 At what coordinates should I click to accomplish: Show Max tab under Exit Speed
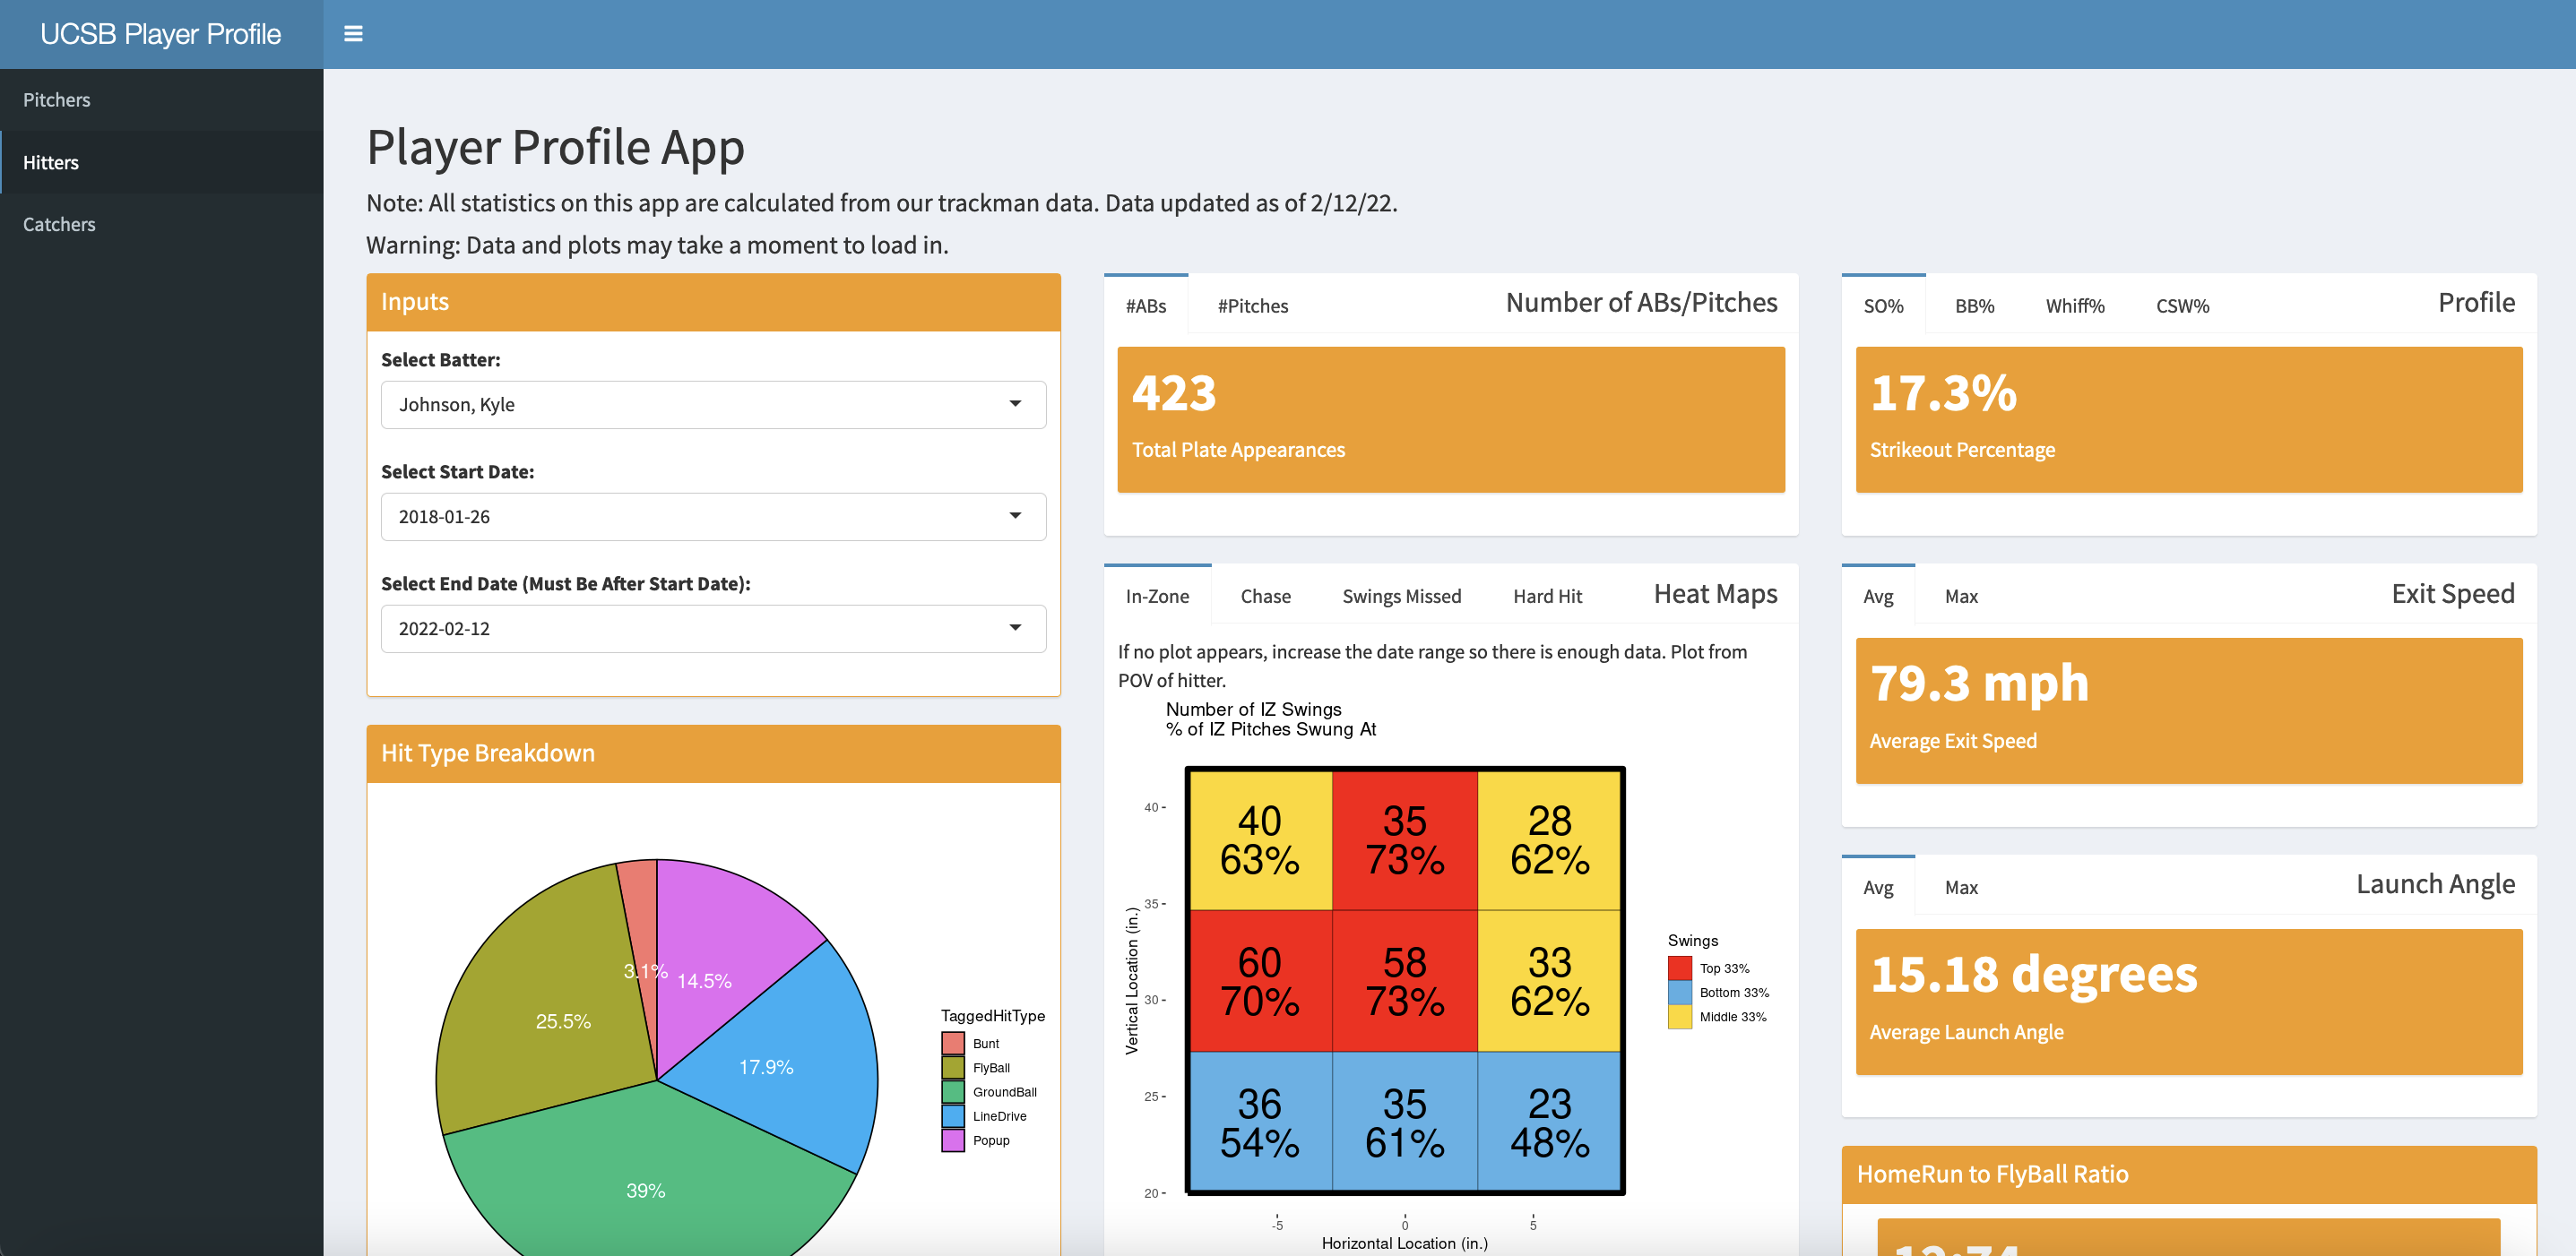pos(1960,597)
